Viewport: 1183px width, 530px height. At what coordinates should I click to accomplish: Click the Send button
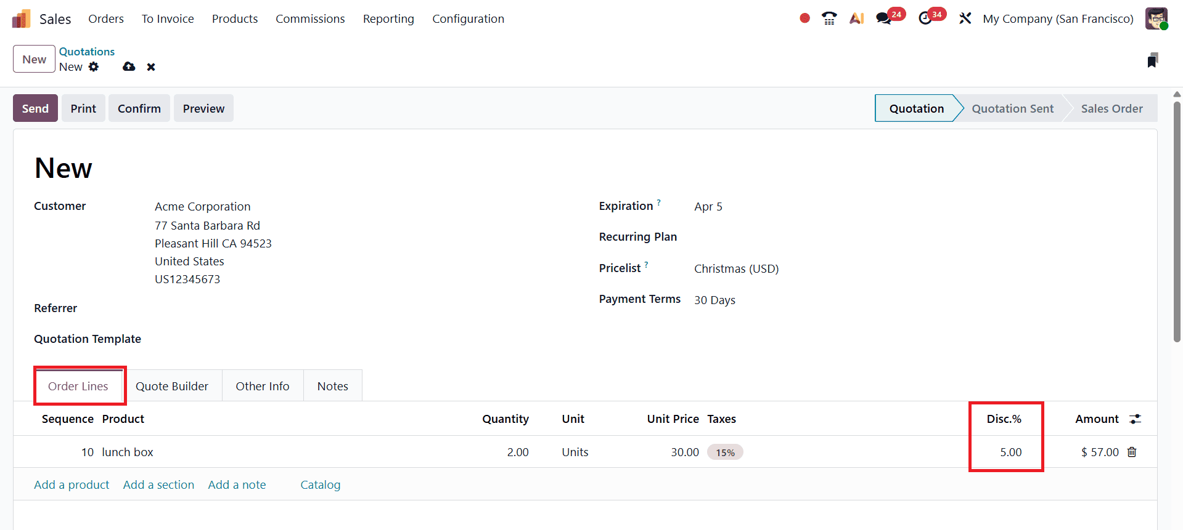point(35,108)
